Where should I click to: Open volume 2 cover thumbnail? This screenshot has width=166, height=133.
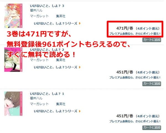pyautogui.click(x=13, y=59)
